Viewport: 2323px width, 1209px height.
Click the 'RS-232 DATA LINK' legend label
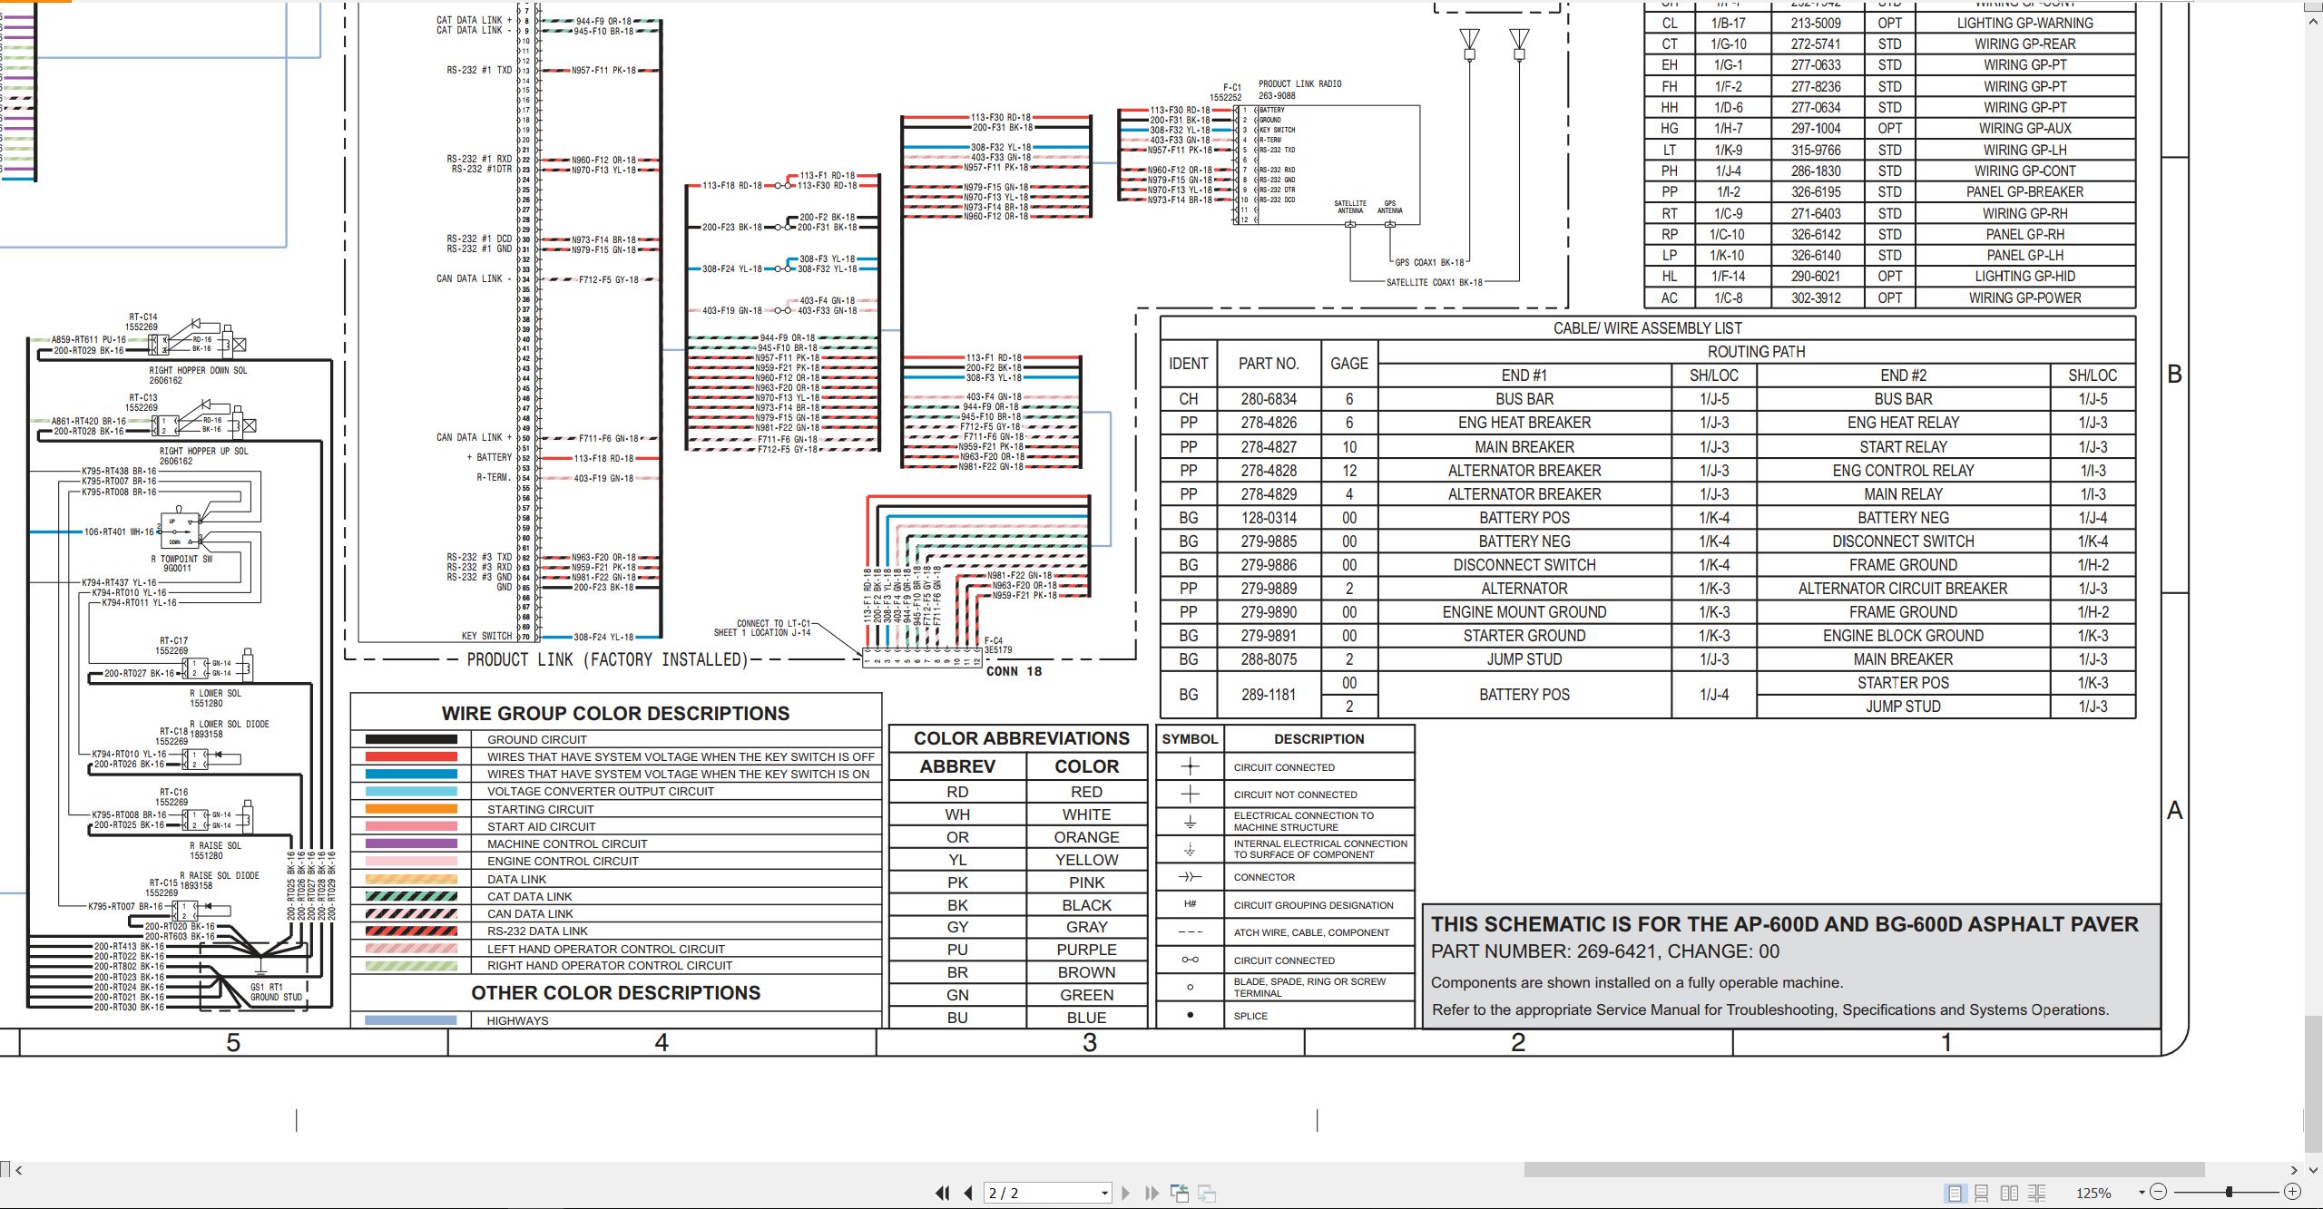[537, 931]
